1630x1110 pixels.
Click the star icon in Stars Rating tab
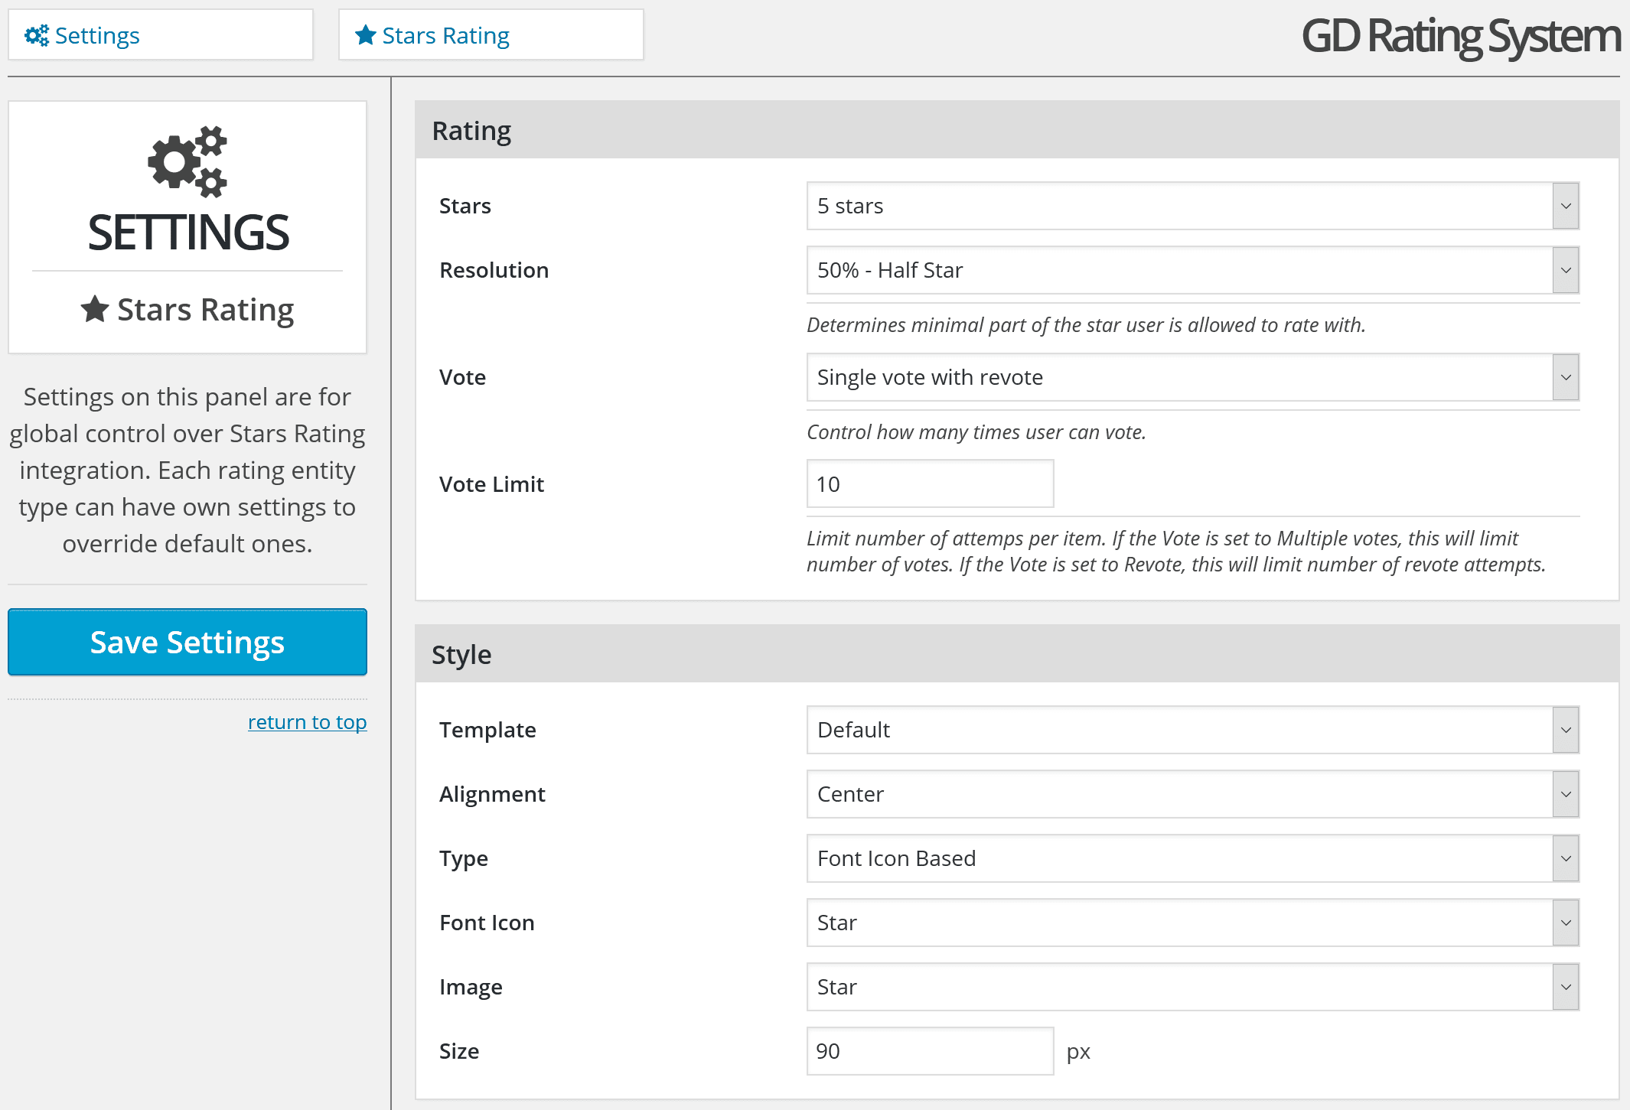(x=366, y=34)
